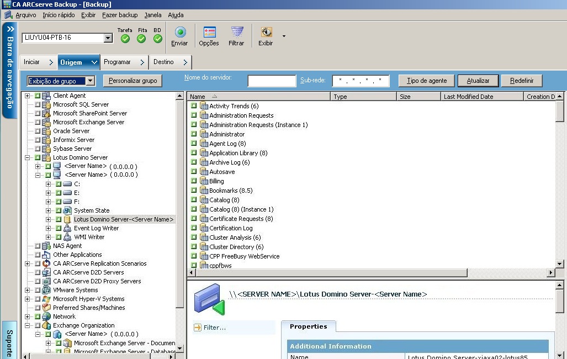Click the Preferred Shares/Machines icon
Image resolution: width=567 pixels, height=359 pixels.
tap(46, 308)
